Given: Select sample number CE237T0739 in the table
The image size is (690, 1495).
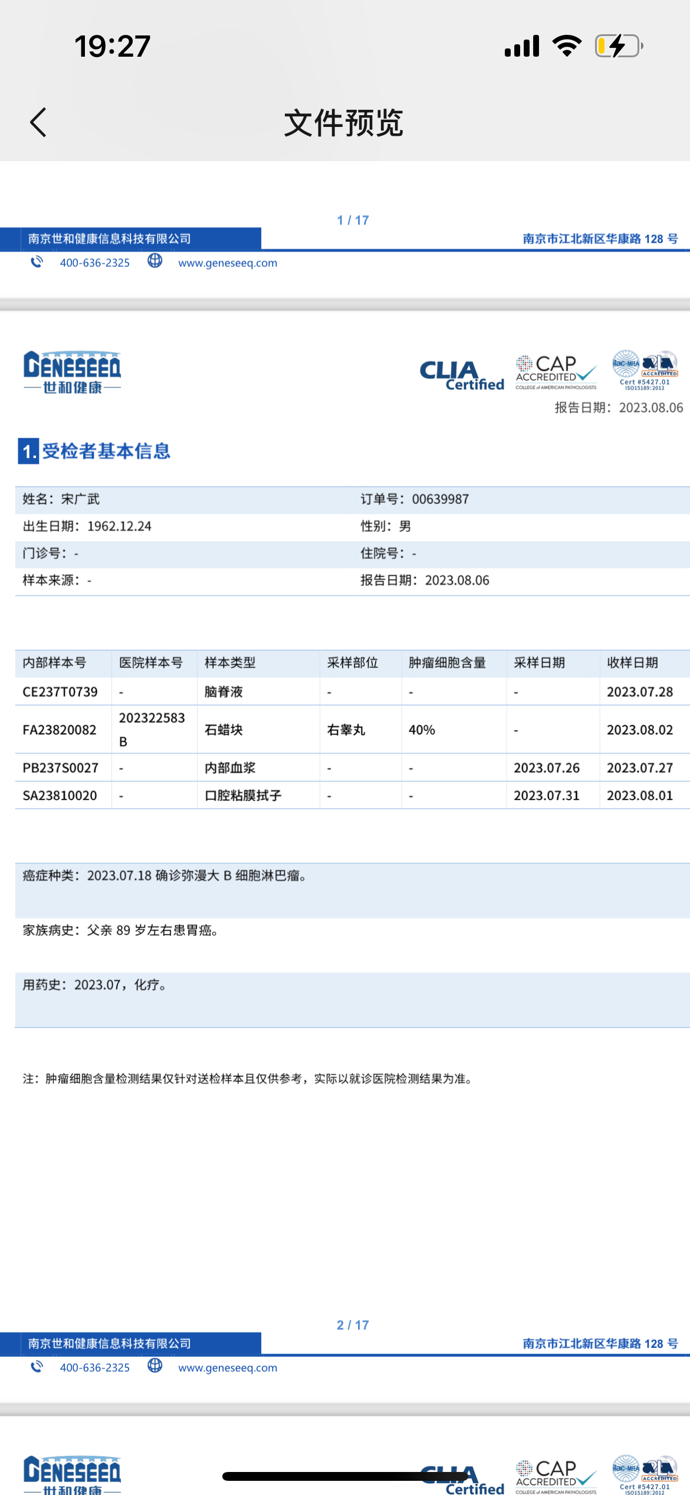Looking at the screenshot, I should [60, 692].
